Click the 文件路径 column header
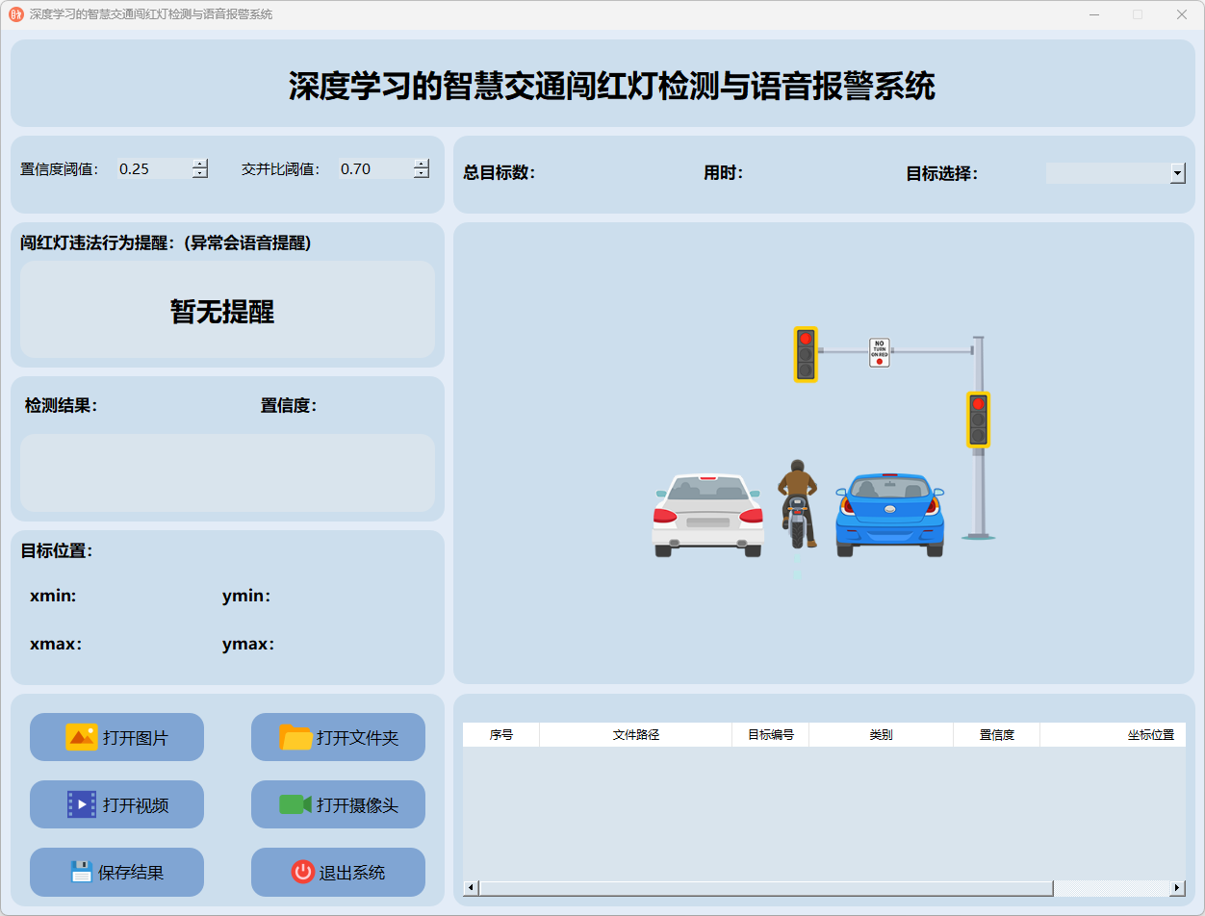1205x916 pixels. click(635, 735)
